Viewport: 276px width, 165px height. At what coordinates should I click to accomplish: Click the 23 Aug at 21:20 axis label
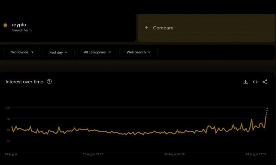93,154
